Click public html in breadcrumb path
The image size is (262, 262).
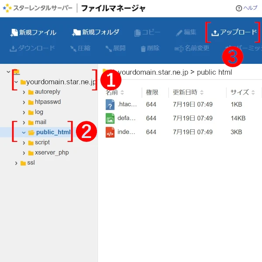[214, 72]
